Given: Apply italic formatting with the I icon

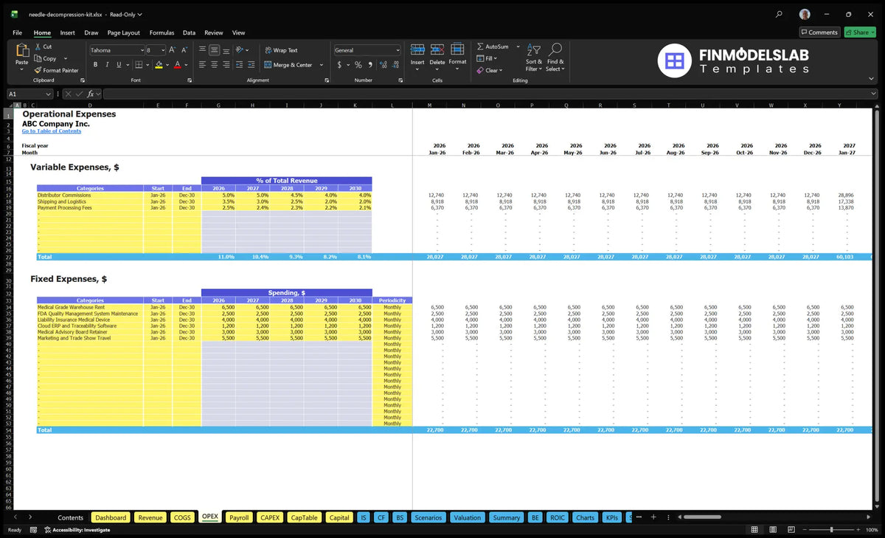Looking at the screenshot, I should coord(108,65).
